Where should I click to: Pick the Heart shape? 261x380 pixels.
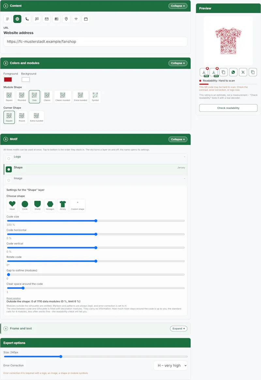12,205
